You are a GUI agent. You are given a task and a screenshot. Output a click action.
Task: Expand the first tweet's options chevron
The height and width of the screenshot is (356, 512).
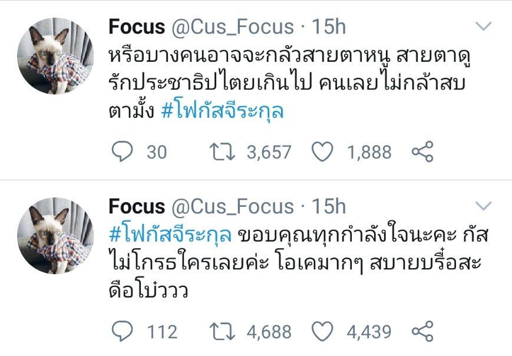[483, 26]
